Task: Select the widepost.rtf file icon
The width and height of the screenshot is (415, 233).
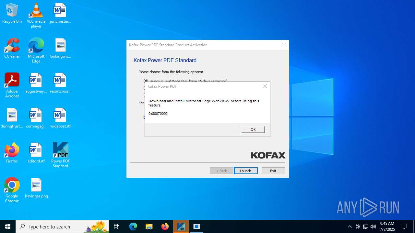Action: pyautogui.click(x=60, y=118)
